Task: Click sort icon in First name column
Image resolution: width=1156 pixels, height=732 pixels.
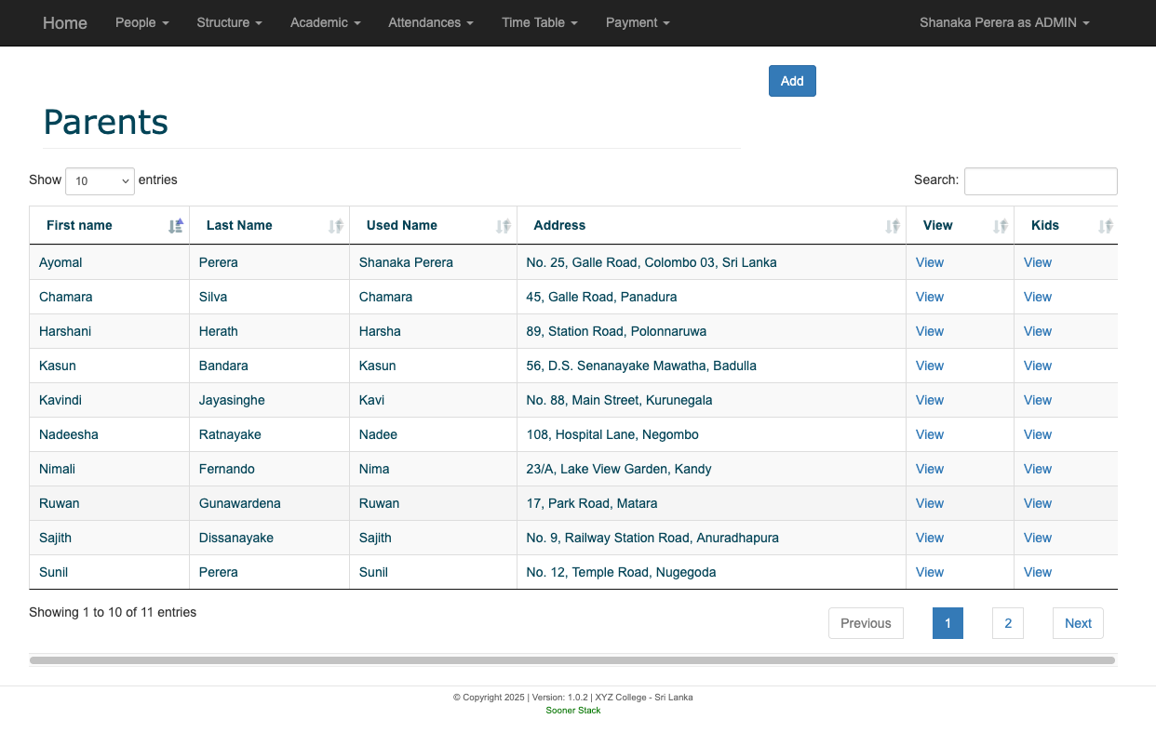Action: click(176, 226)
